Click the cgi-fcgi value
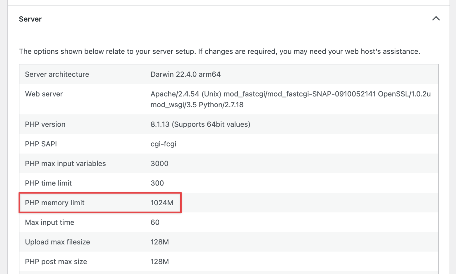Viewport: 456px width, 274px height. pos(163,144)
